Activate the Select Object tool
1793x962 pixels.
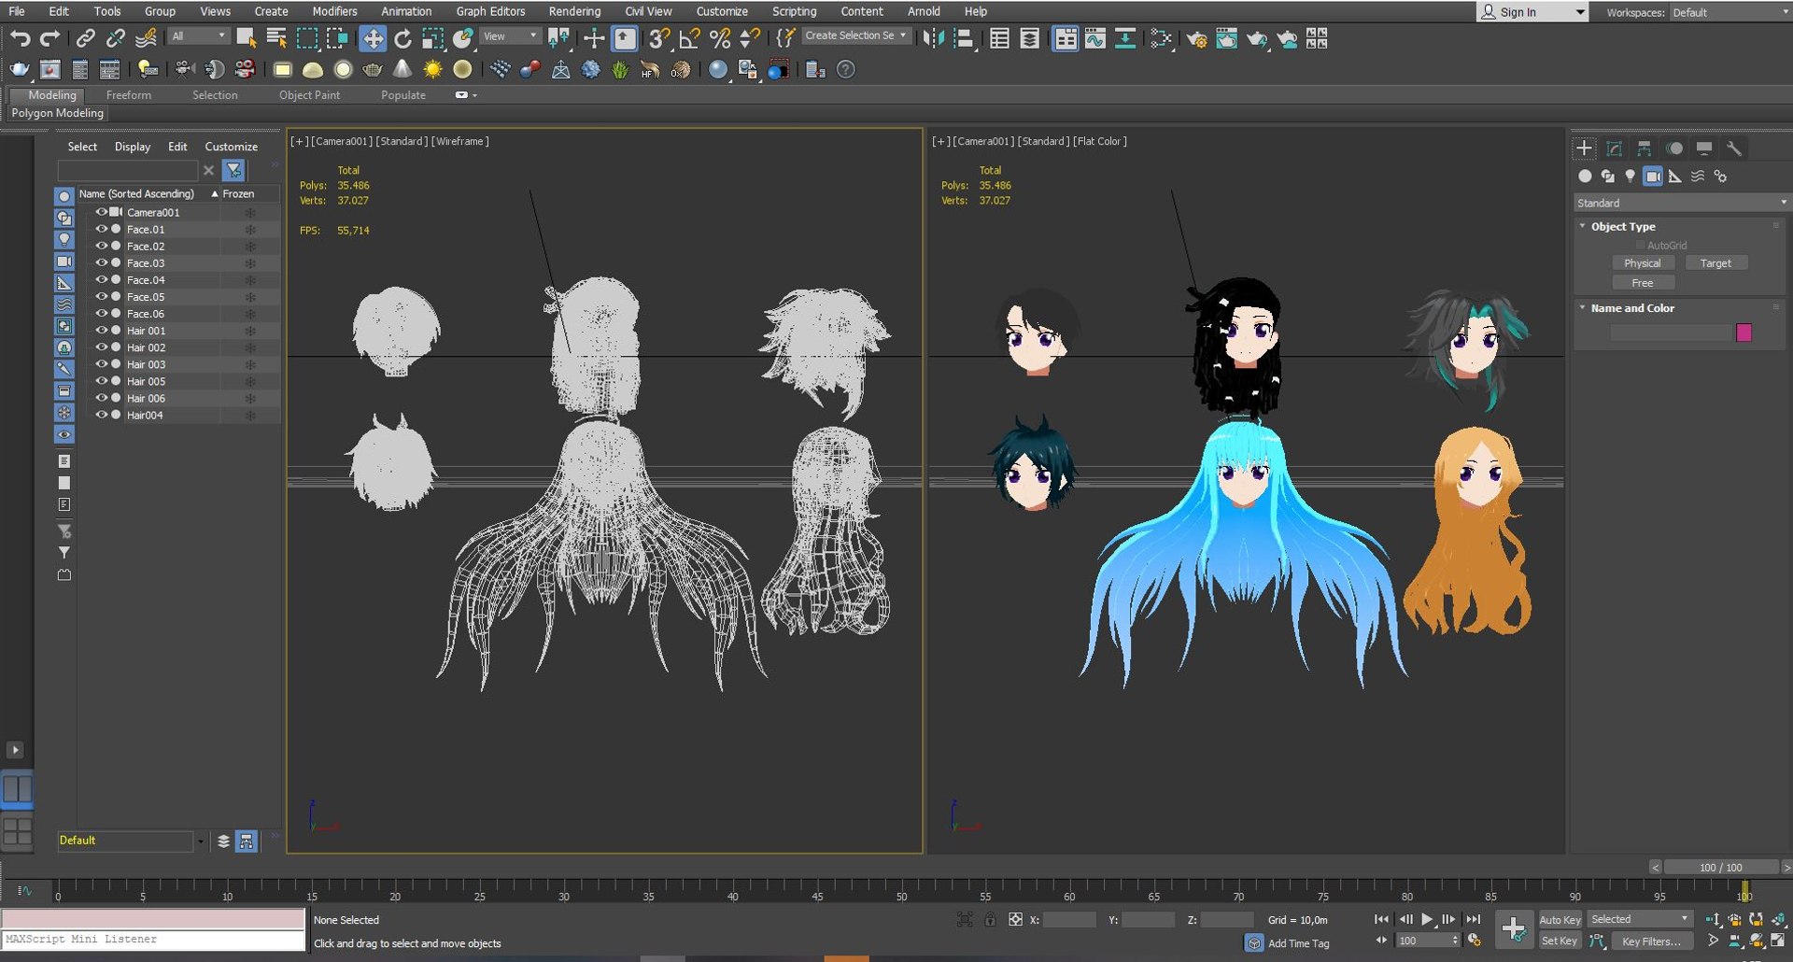(x=246, y=38)
